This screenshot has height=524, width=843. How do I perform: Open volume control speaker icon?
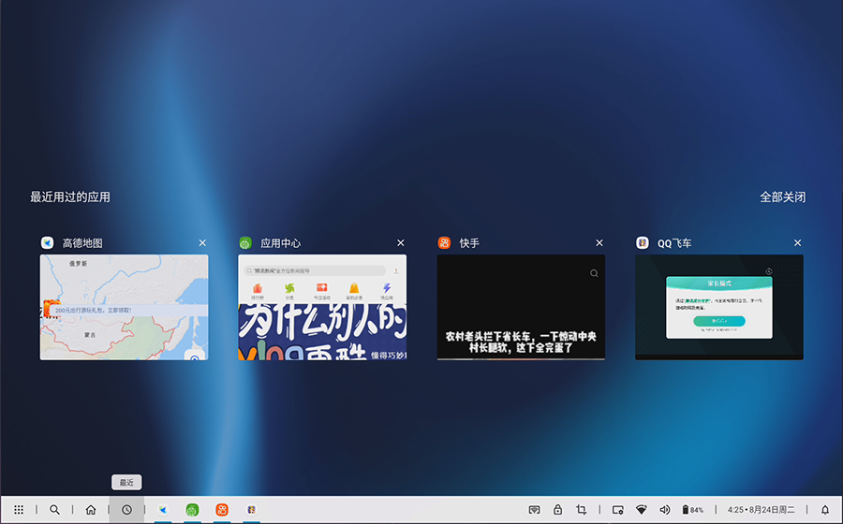[665, 510]
